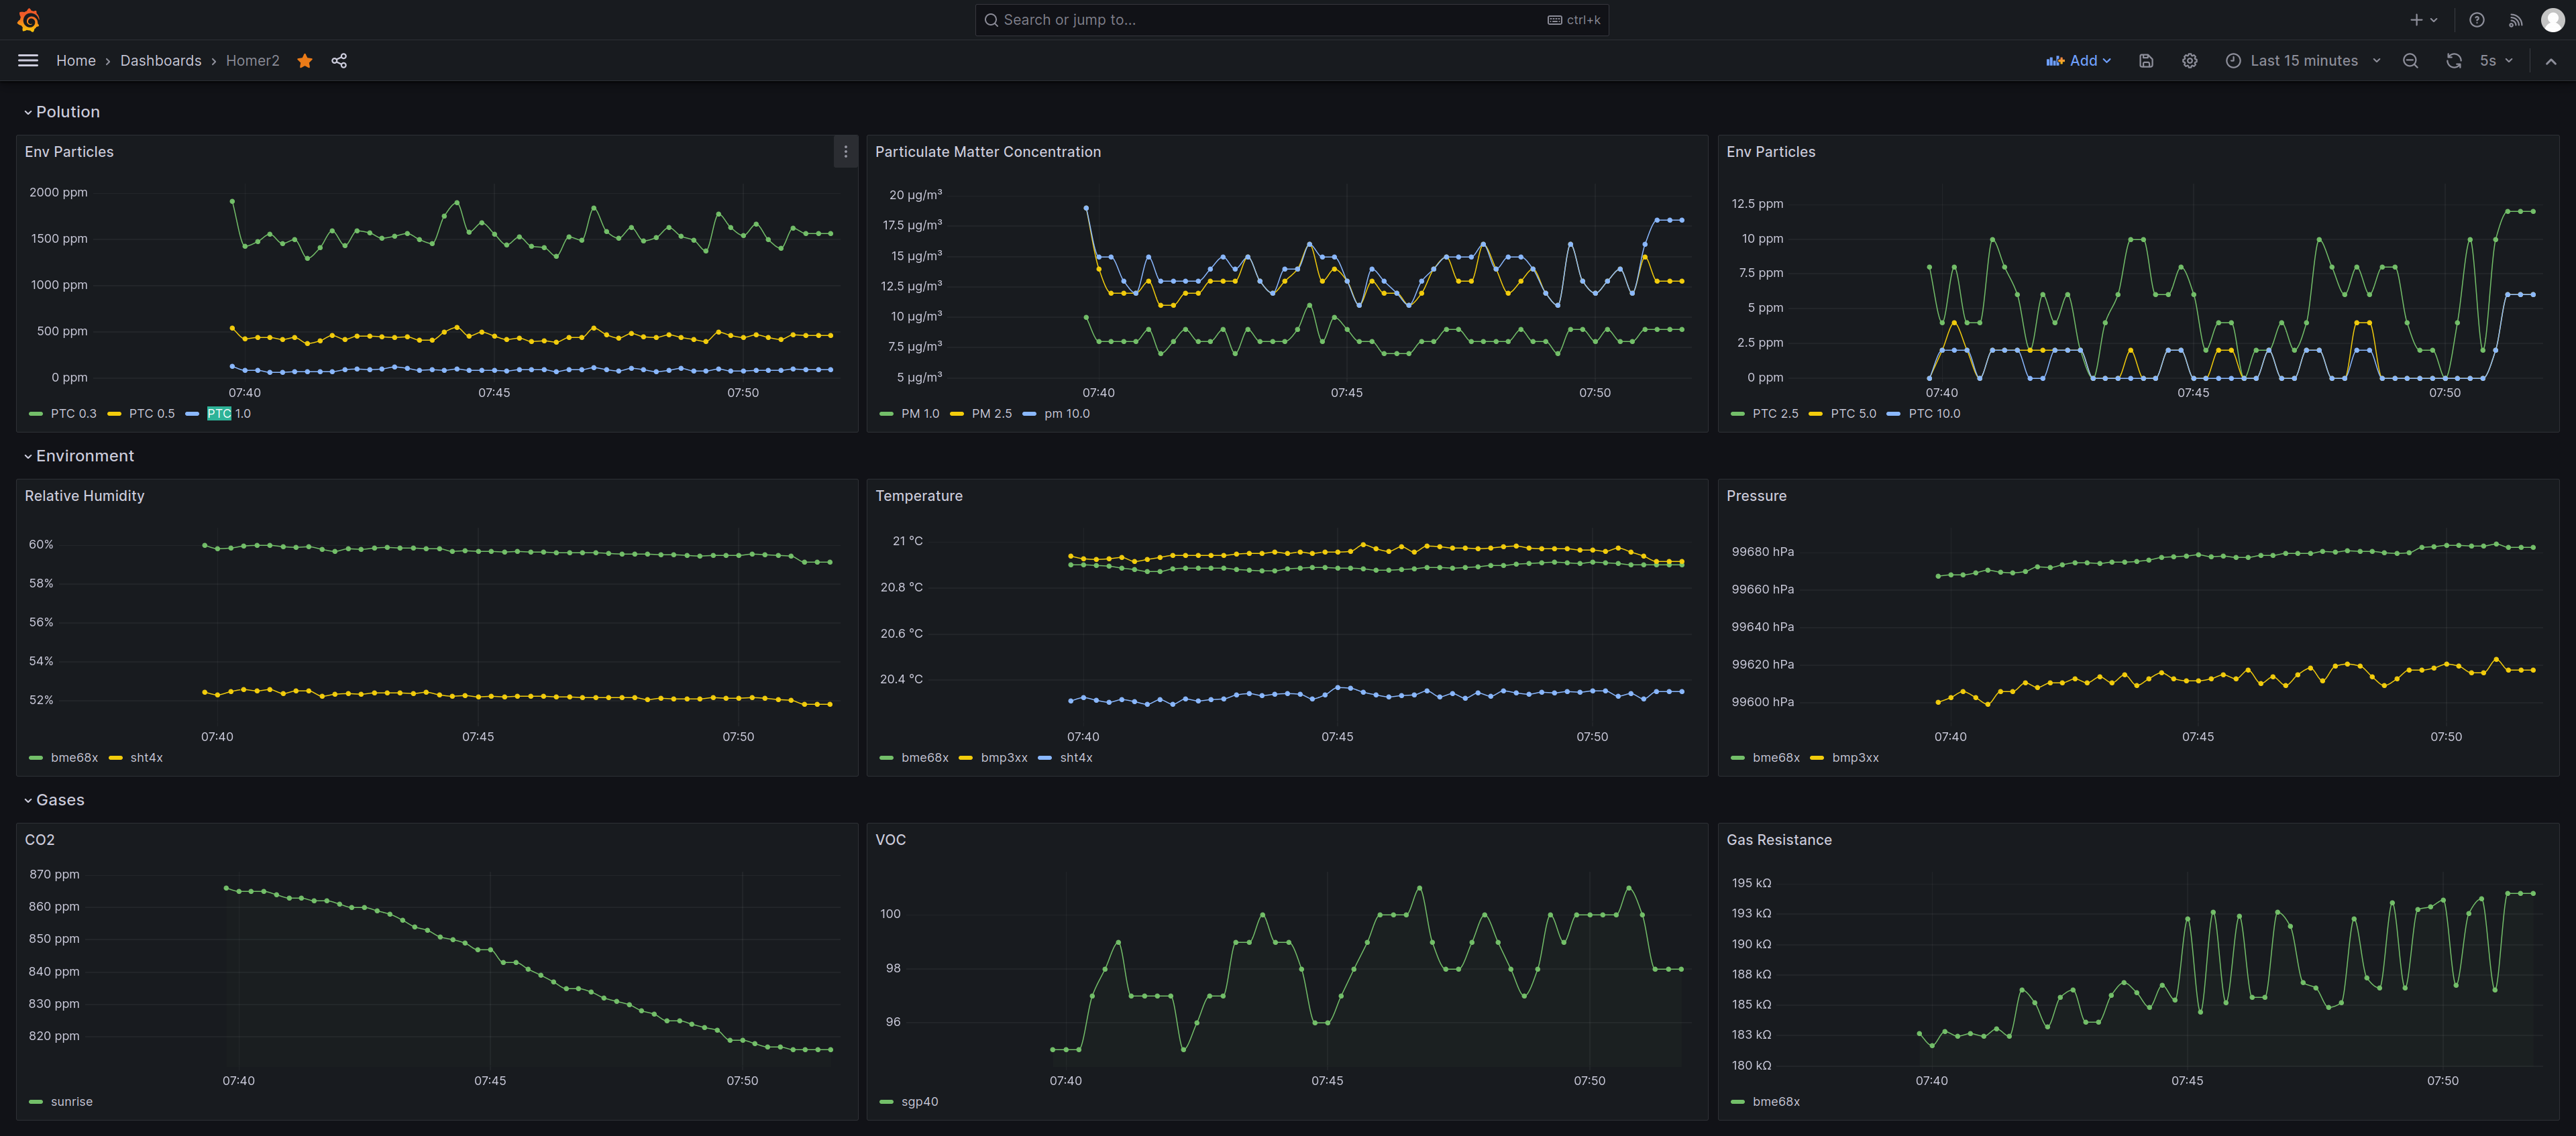Zoom out the time range

2410,61
